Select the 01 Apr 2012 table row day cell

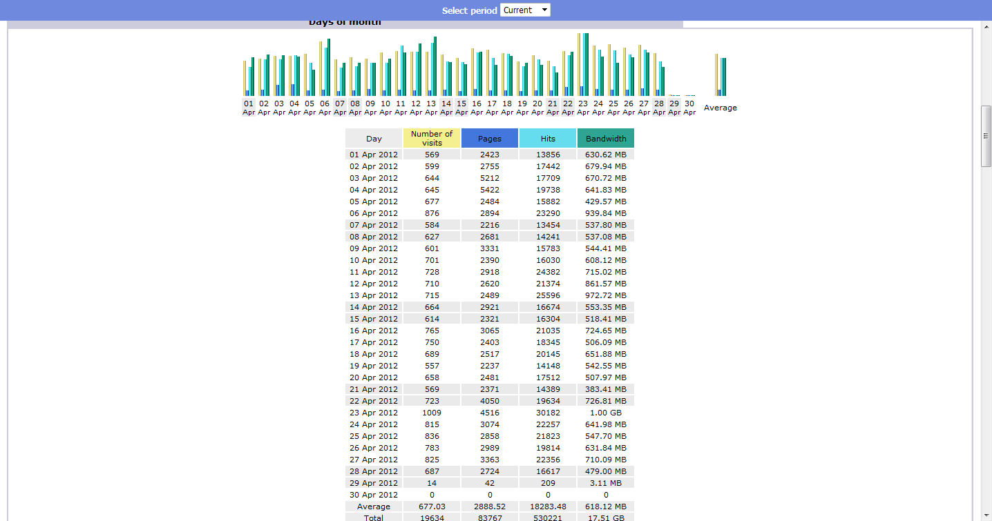click(x=374, y=155)
